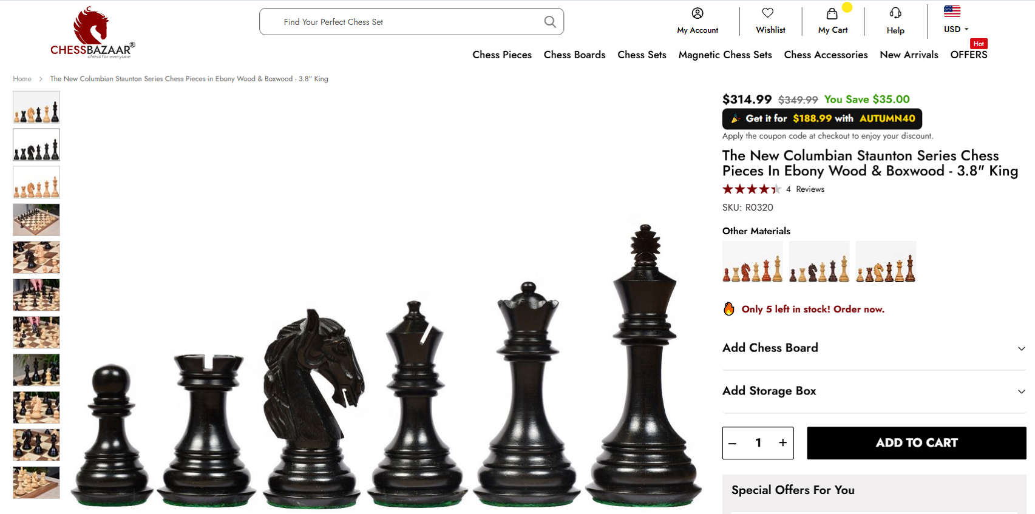Select the first Other Materials swatch

coord(752,262)
